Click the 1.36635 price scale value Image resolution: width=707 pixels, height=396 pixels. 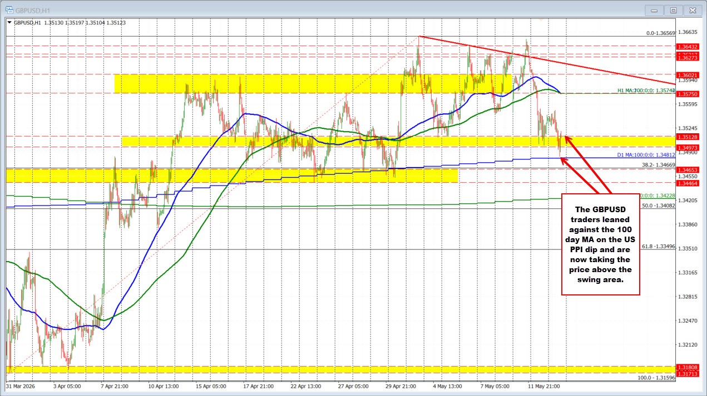(x=688, y=32)
